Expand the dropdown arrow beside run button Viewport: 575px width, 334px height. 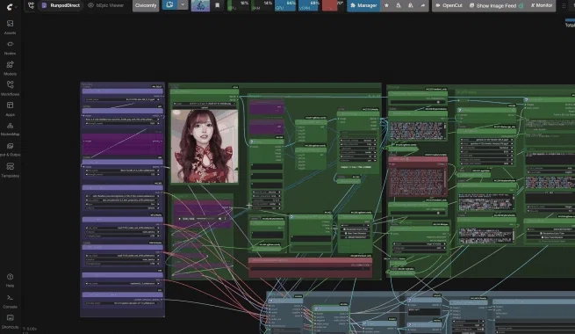[183, 5]
